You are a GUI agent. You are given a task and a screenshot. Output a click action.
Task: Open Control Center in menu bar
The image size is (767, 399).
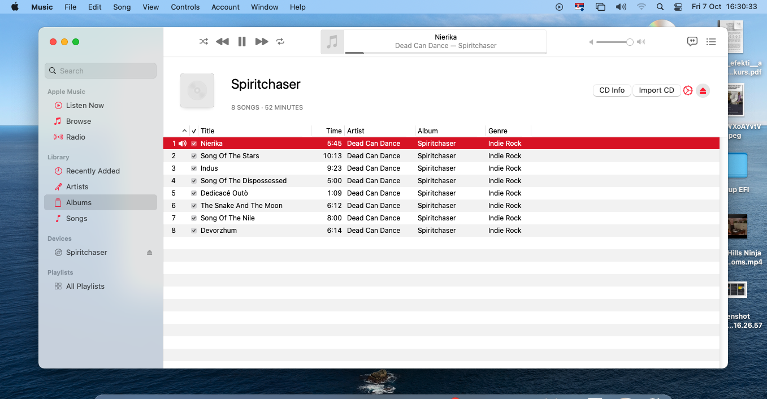(x=678, y=7)
